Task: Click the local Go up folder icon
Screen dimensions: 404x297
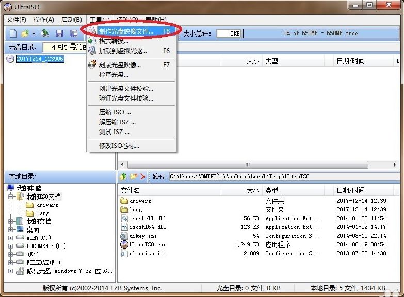Action: coord(123,176)
